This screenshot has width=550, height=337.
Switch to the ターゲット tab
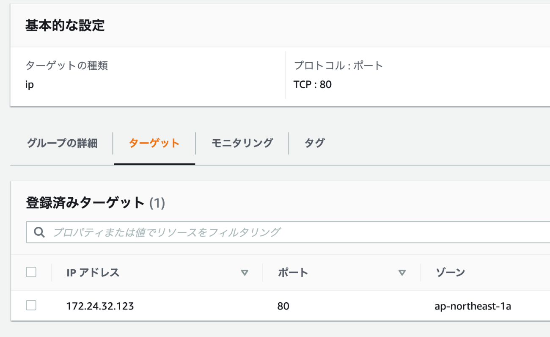(x=154, y=143)
